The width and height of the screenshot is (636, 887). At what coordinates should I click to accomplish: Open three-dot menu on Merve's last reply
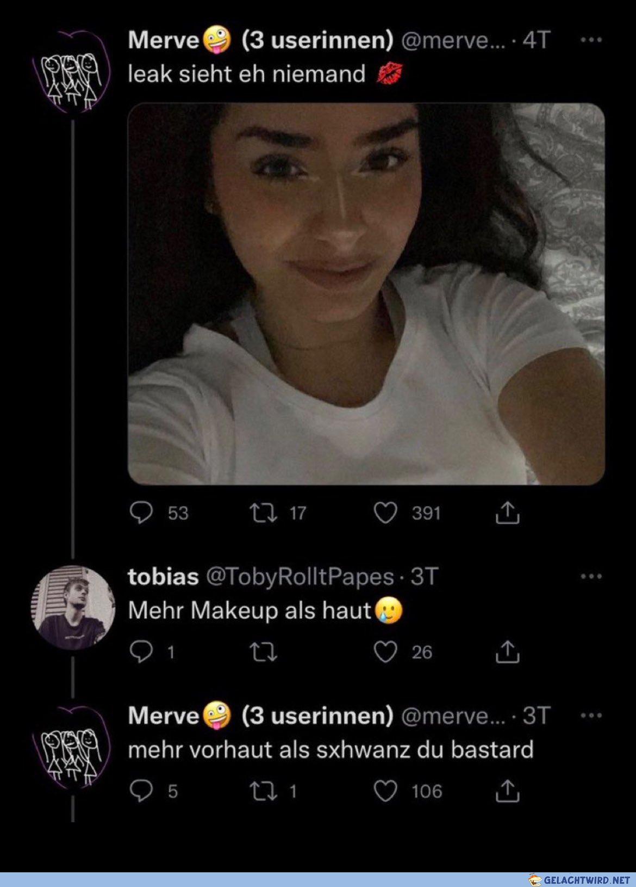591,716
